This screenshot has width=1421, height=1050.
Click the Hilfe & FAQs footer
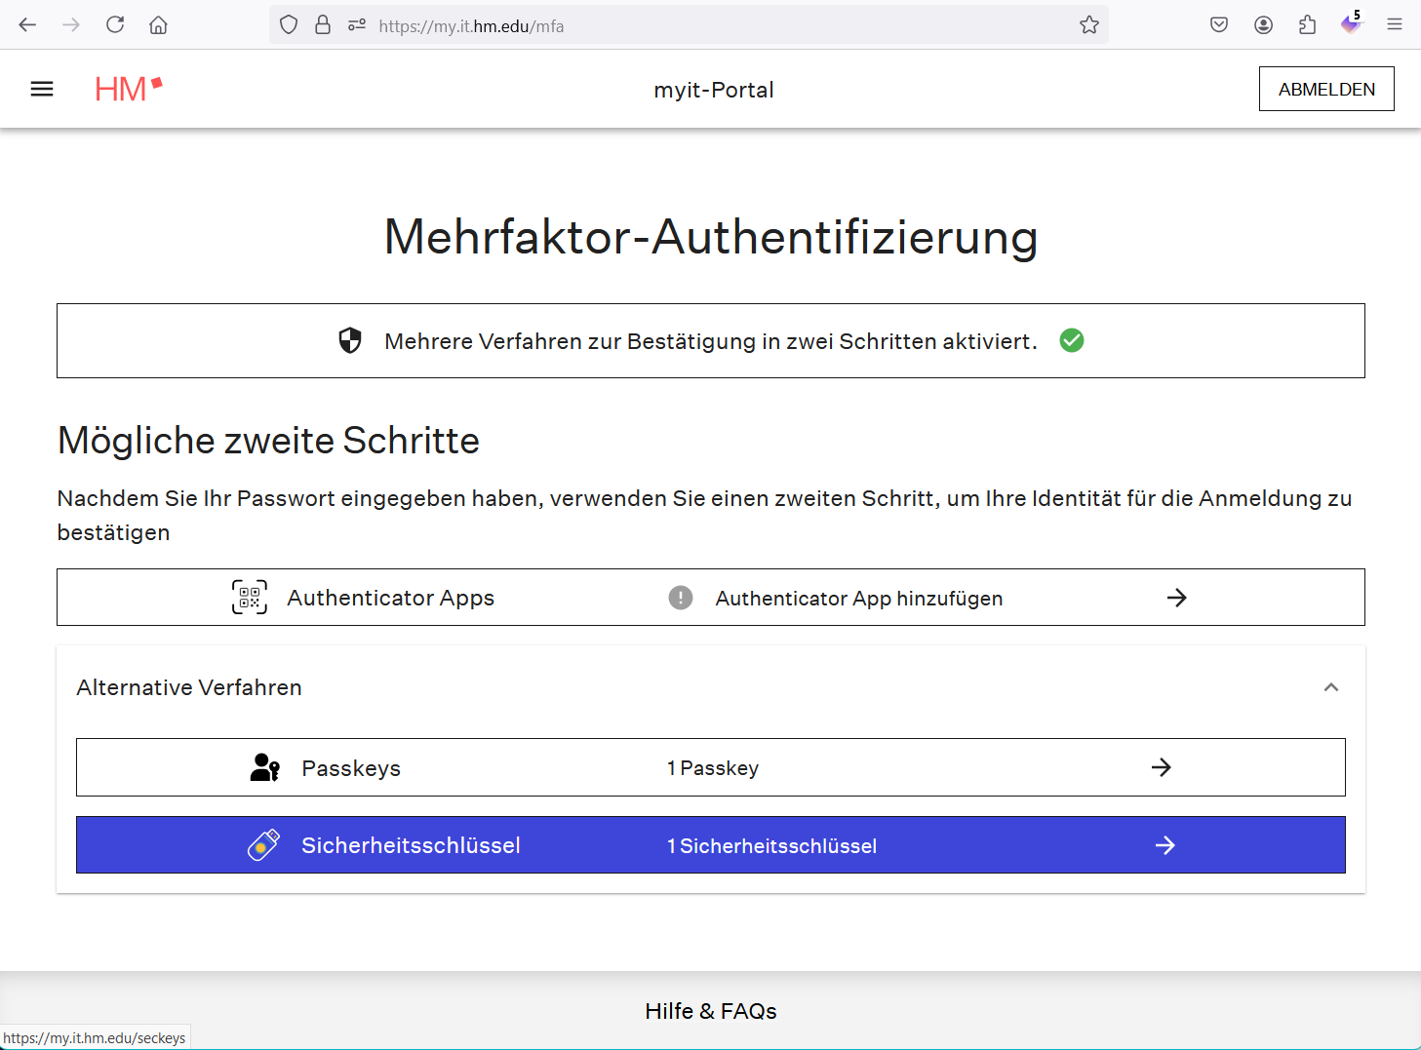tap(710, 1011)
